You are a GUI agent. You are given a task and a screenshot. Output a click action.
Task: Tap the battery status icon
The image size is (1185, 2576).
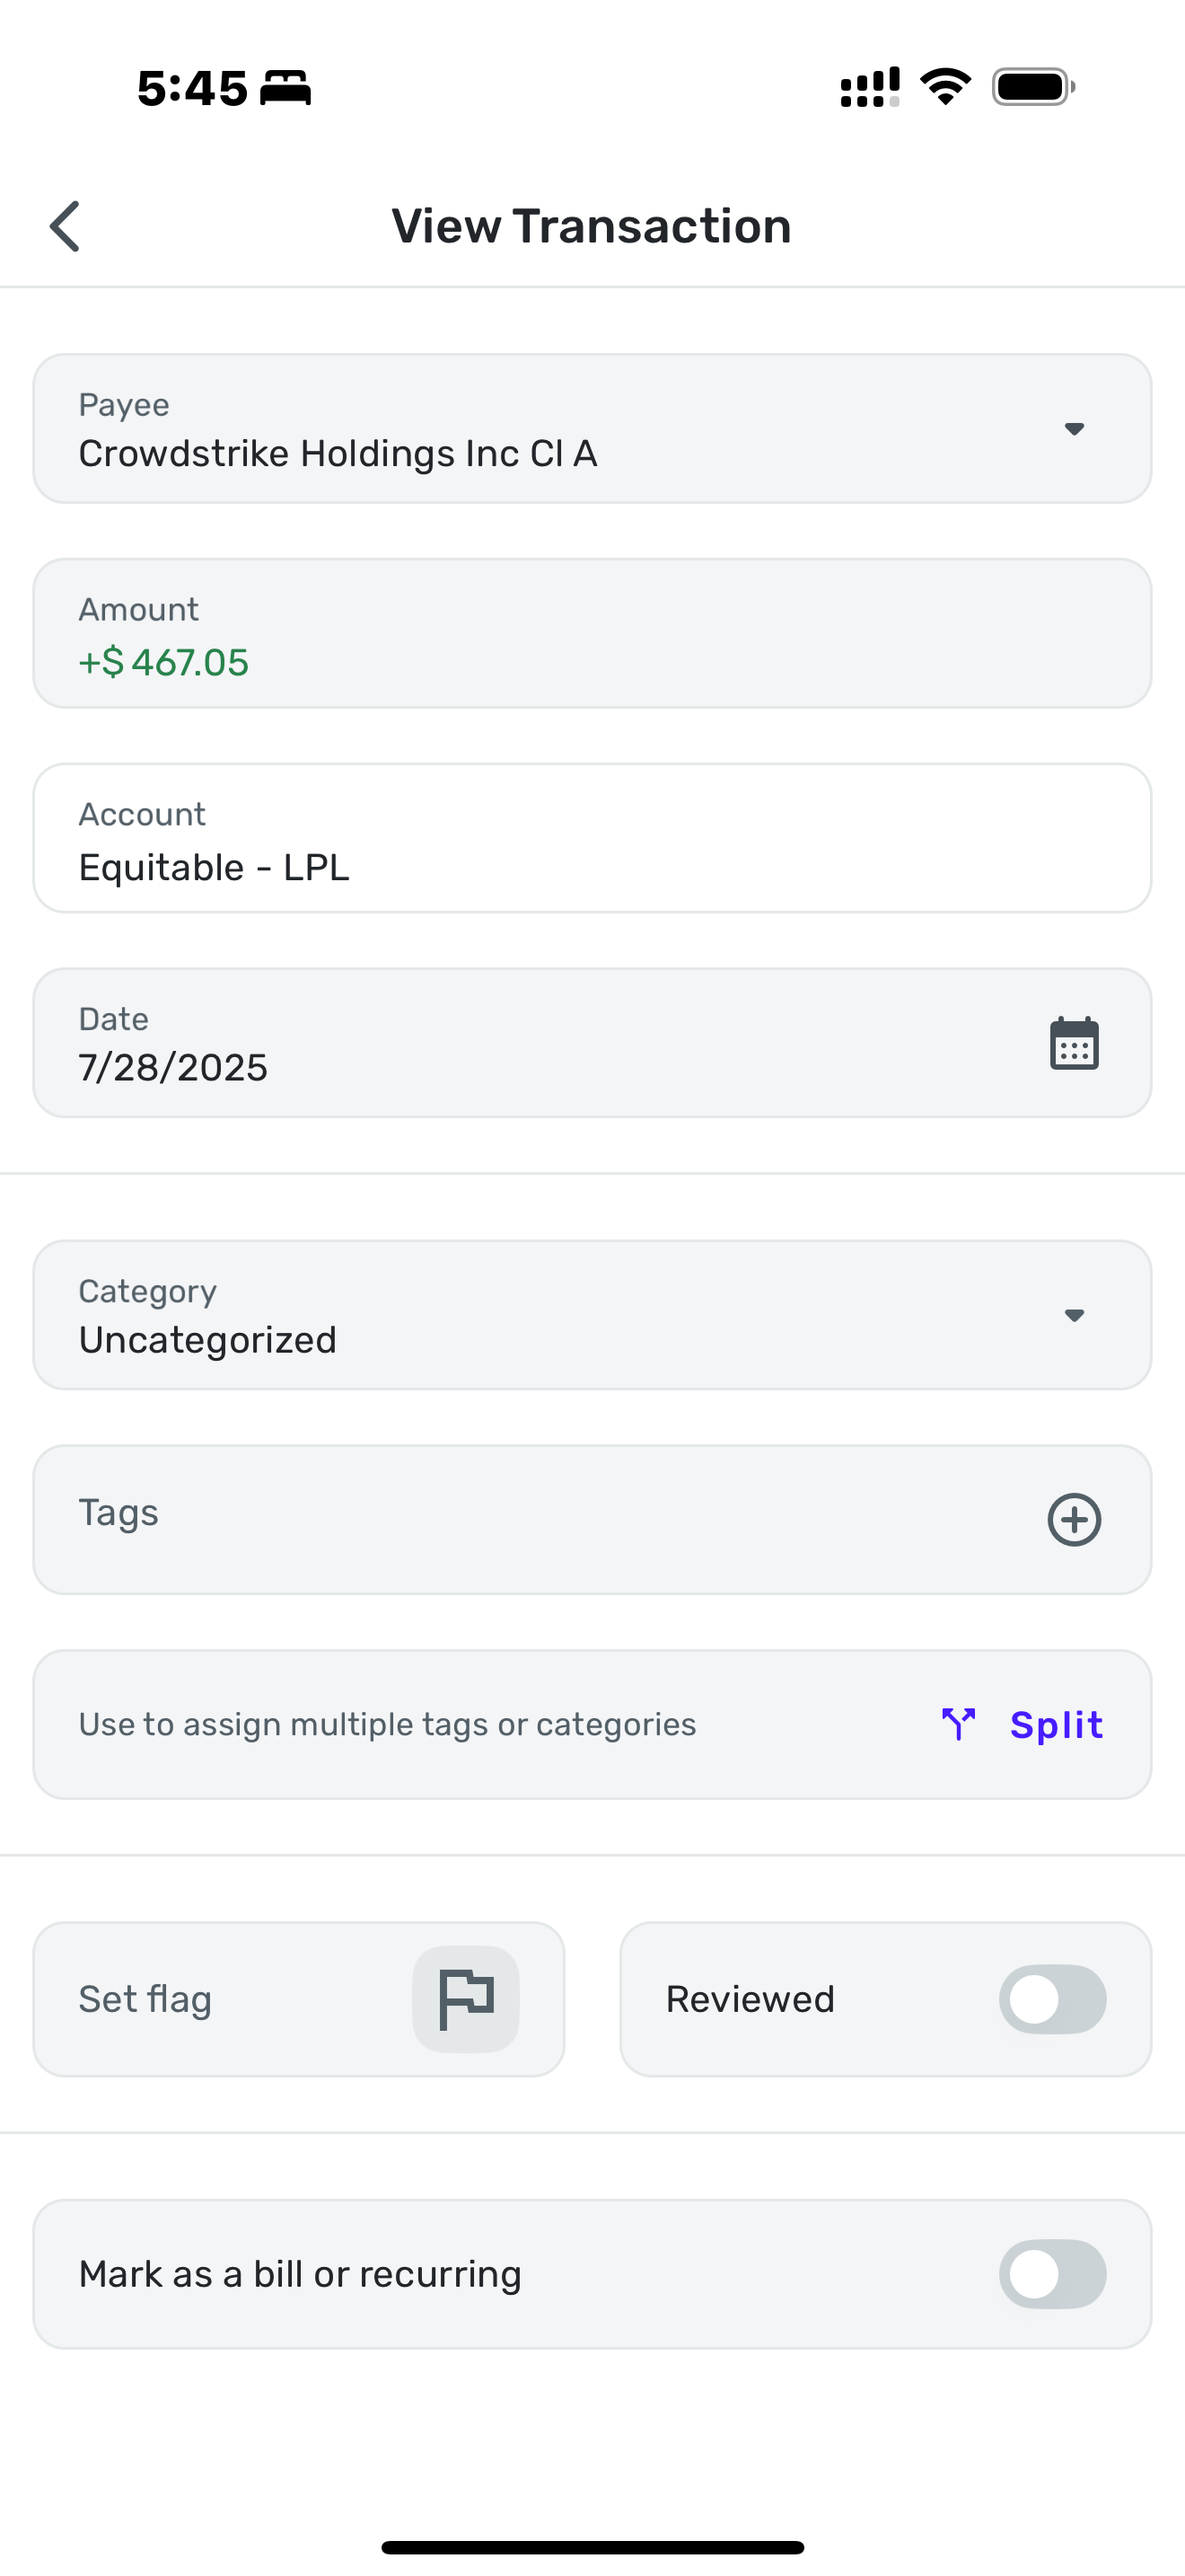click(1033, 87)
